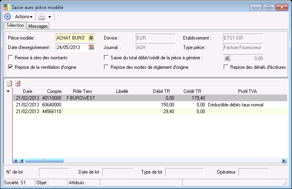Click the Profil TVA column header
292x189 pixels.
[x=247, y=91]
